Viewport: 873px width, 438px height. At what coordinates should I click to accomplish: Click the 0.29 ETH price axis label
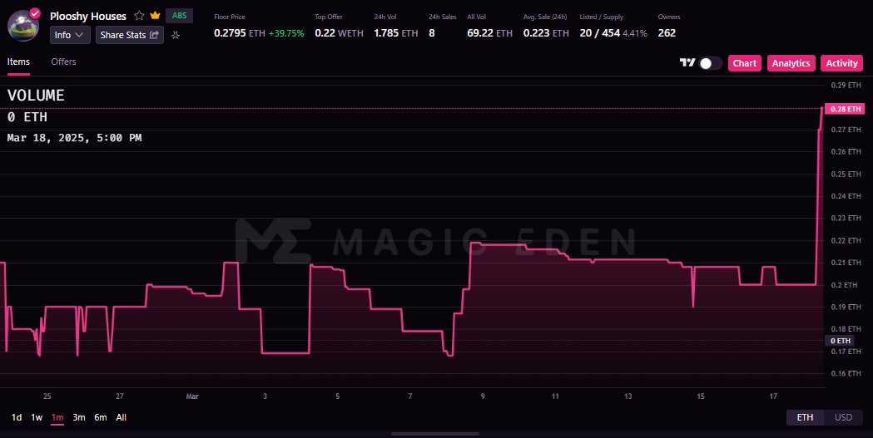click(846, 85)
